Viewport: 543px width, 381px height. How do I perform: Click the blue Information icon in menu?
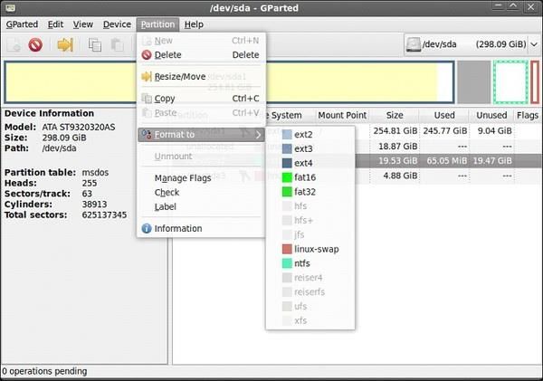click(x=147, y=228)
